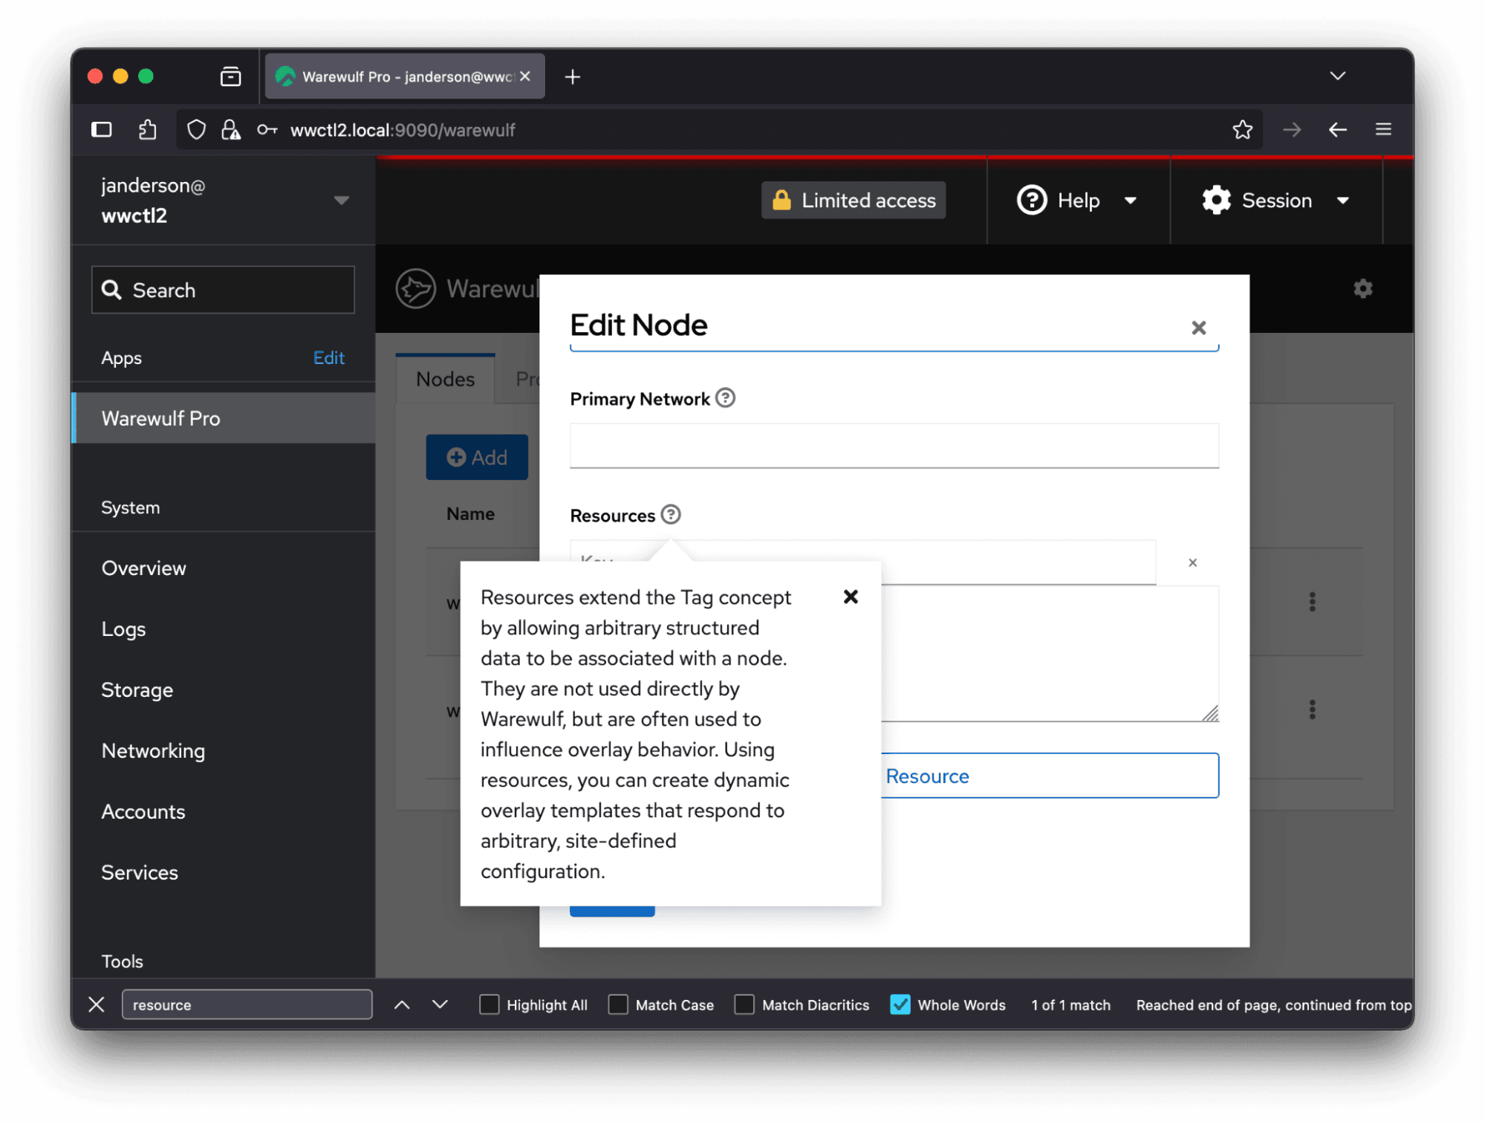This screenshot has height=1124, width=1485.
Task: Open the Warewulf settings gear icon
Action: 1362,288
